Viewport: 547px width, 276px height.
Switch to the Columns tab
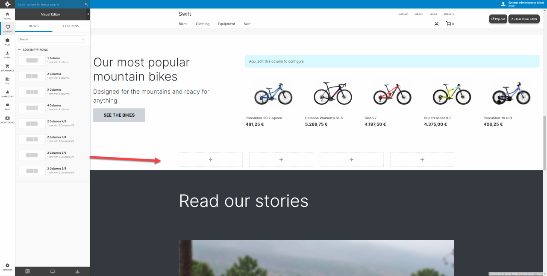coord(71,26)
